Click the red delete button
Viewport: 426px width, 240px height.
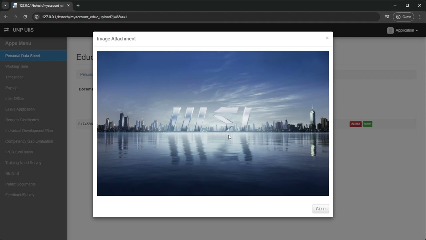tap(355, 124)
